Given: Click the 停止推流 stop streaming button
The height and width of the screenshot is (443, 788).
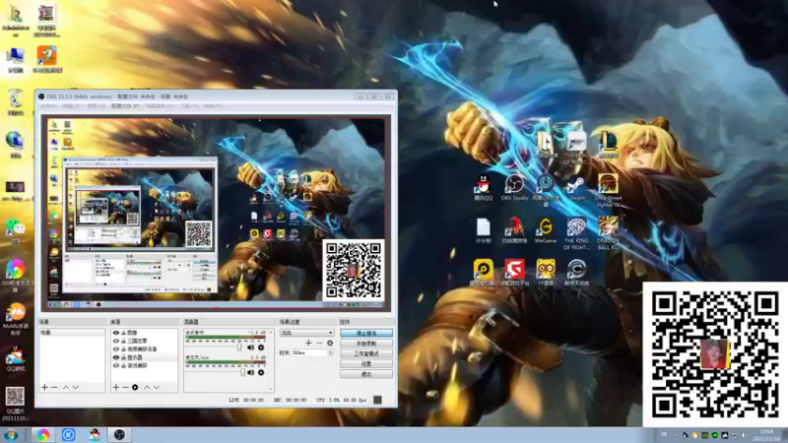Looking at the screenshot, I should pos(366,333).
